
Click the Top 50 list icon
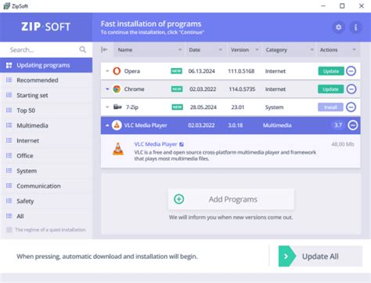[9, 111]
